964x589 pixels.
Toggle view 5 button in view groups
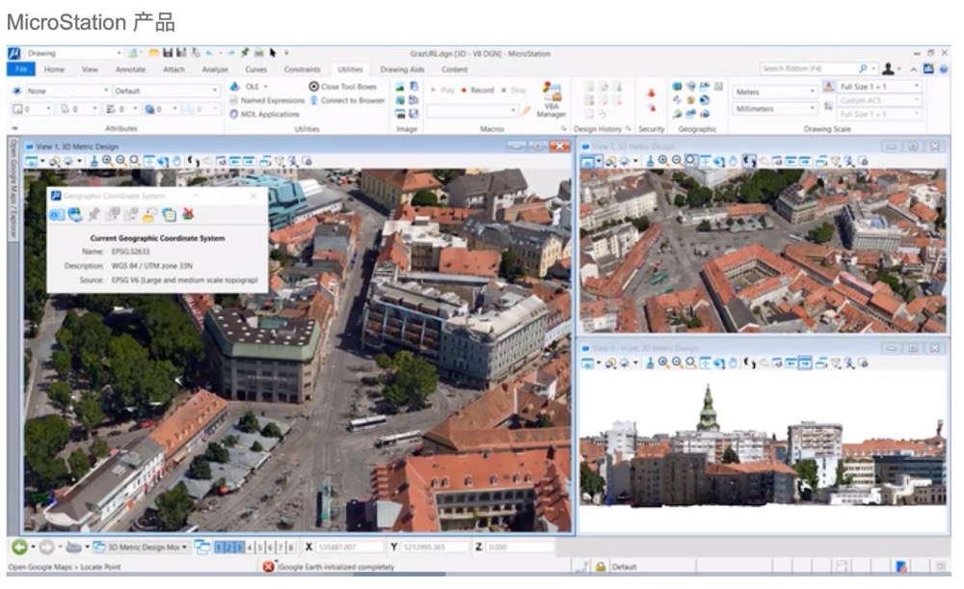click(x=260, y=547)
